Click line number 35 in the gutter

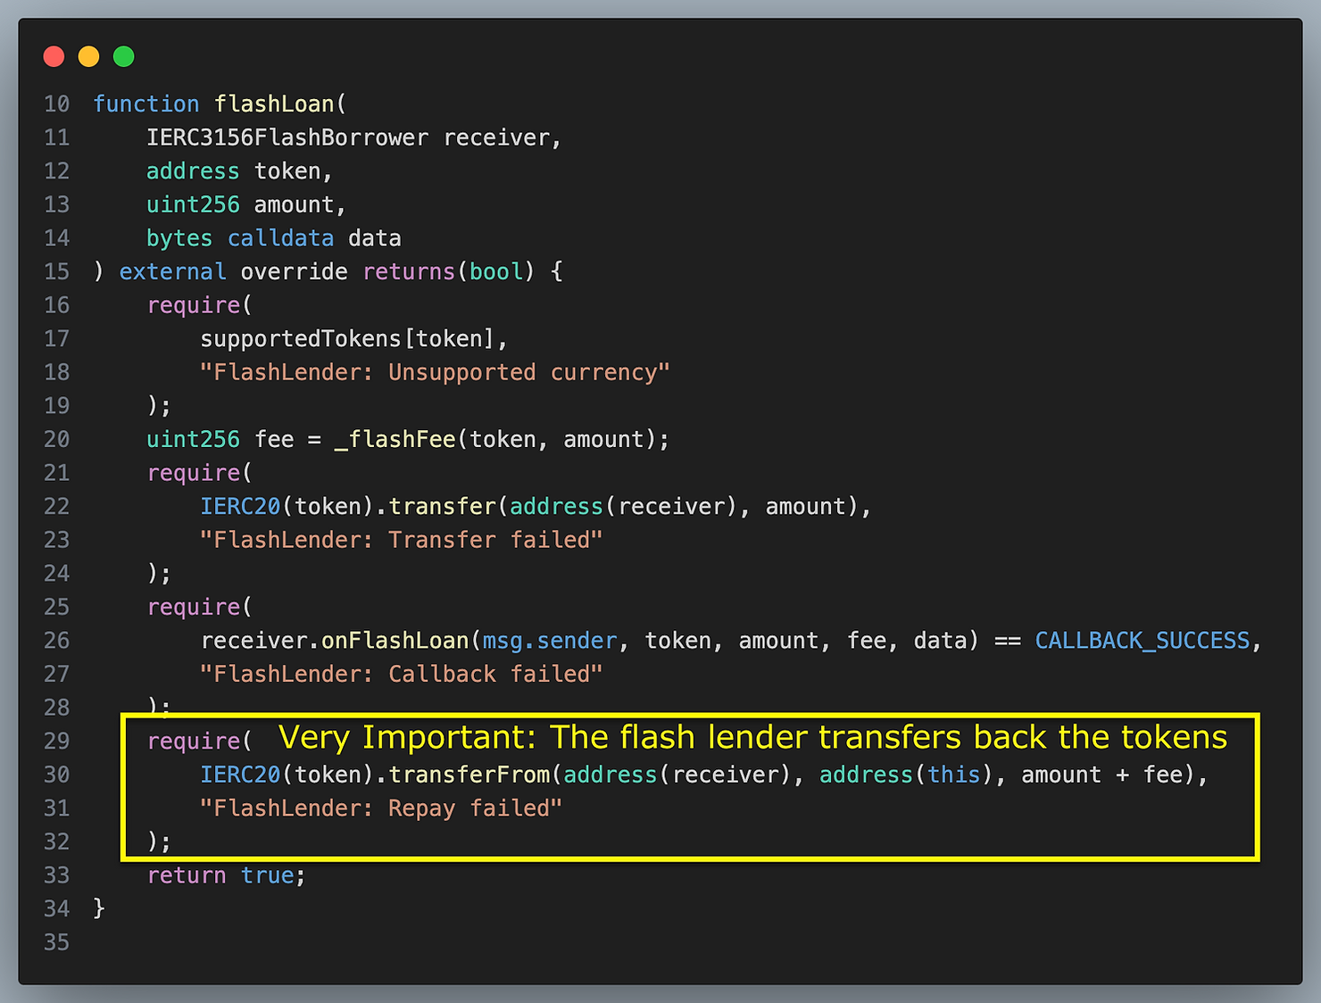point(56,942)
